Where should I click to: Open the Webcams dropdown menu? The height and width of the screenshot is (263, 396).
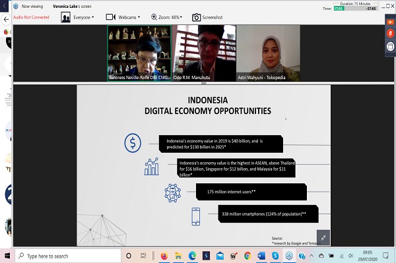(123, 17)
